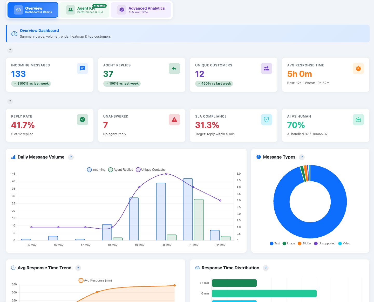Open the Overview Dashboard & Charts tab
Image resolution: width=374 pixels, height=302 pixels.
click(33, 10)
